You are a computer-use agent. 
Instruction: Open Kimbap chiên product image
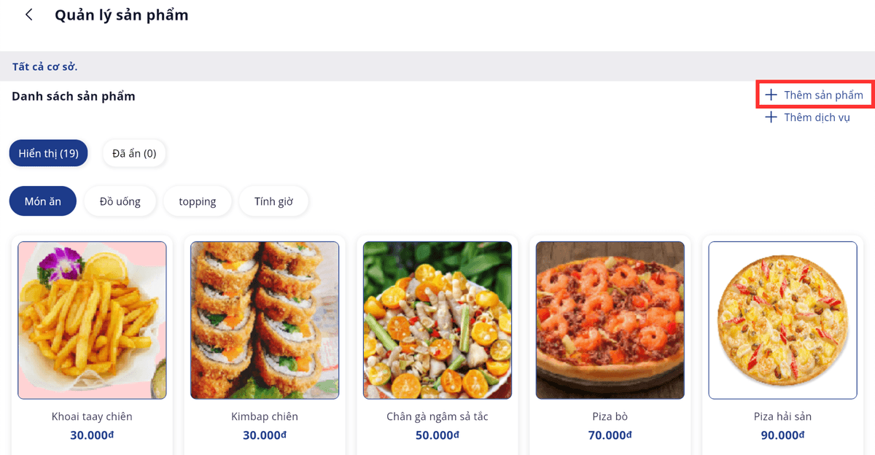(265, 320)
